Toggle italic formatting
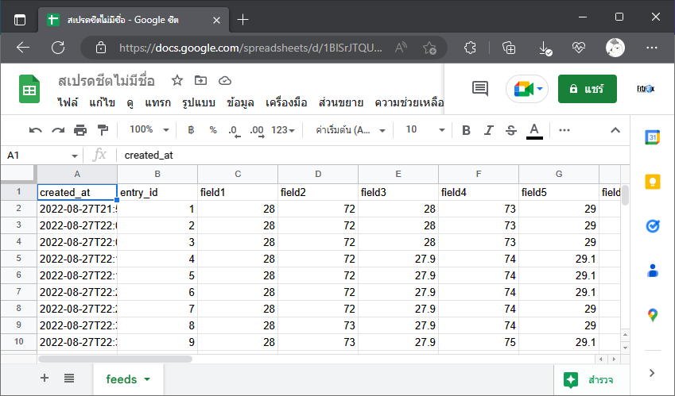675x396 pixels. [x=488, y=130]
